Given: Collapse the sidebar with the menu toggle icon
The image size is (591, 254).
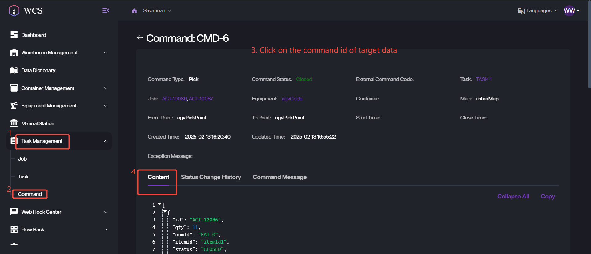Looking at the screenshot, I should click(x=106, y=10).
